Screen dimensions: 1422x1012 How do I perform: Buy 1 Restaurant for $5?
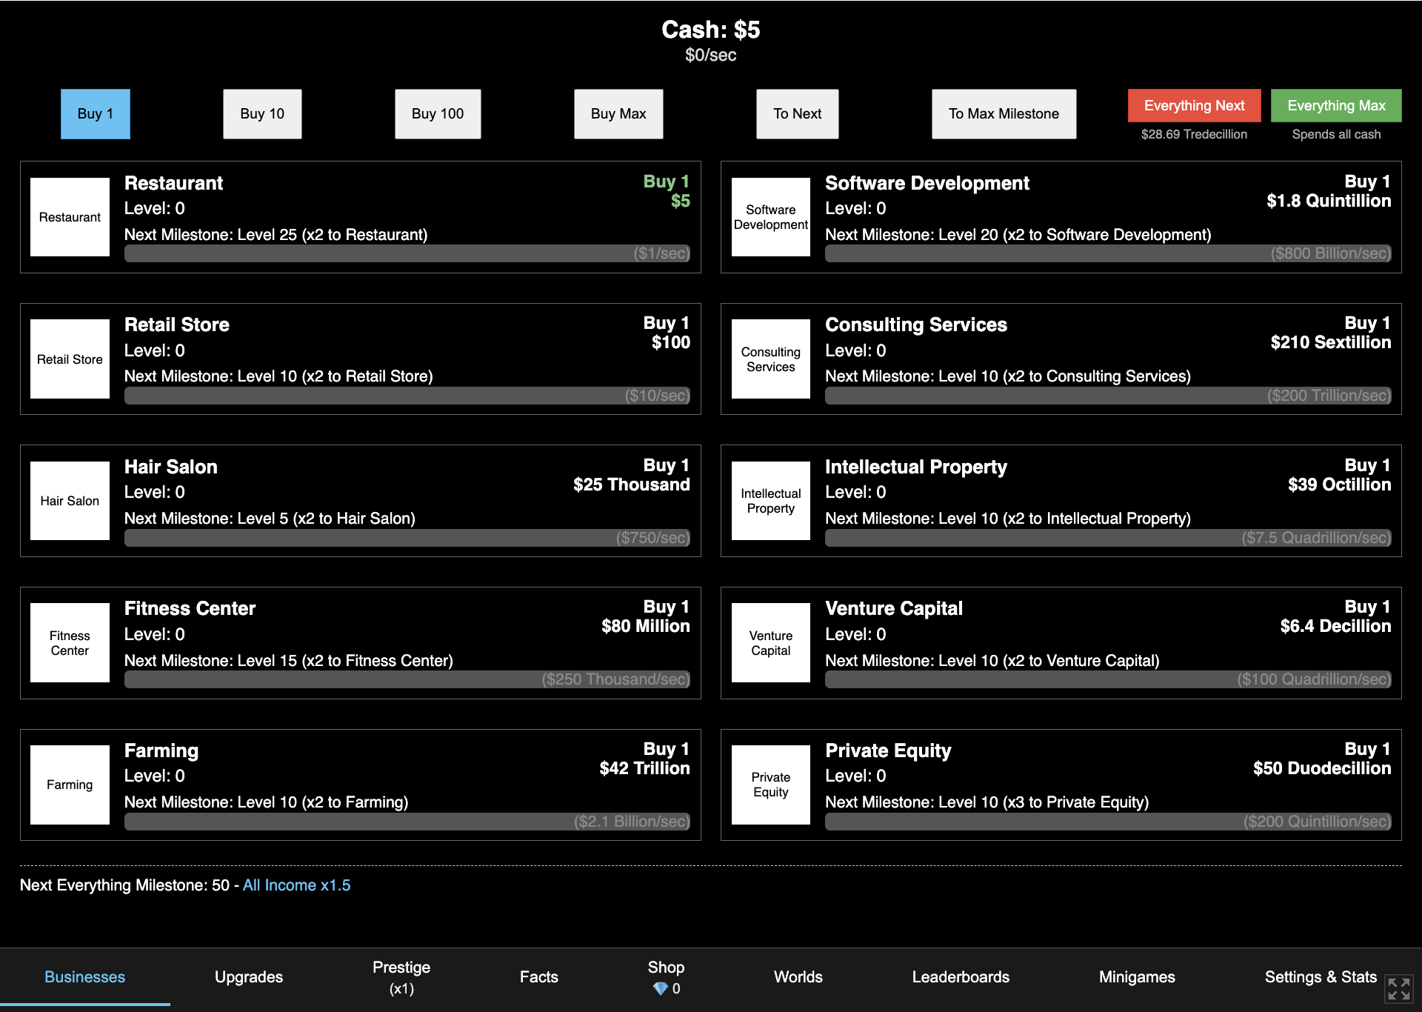[667, 191]
